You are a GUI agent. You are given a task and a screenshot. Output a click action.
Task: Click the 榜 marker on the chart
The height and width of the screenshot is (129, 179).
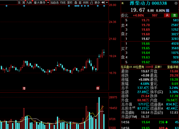[98, 88]
